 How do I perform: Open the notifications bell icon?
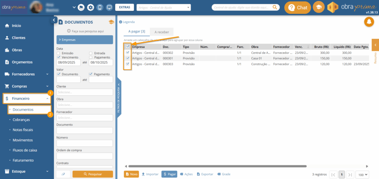(x=369, y=22)
